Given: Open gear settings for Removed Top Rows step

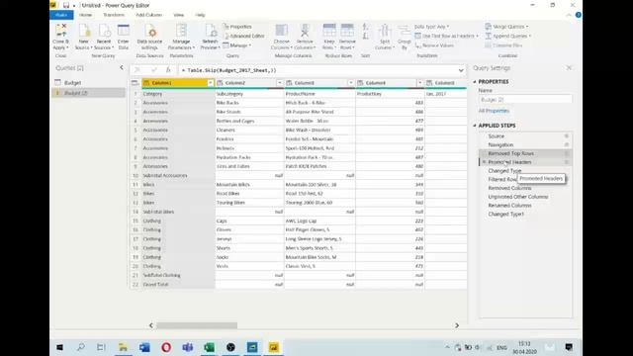Looking at the screenshot, I should point(567,153).
